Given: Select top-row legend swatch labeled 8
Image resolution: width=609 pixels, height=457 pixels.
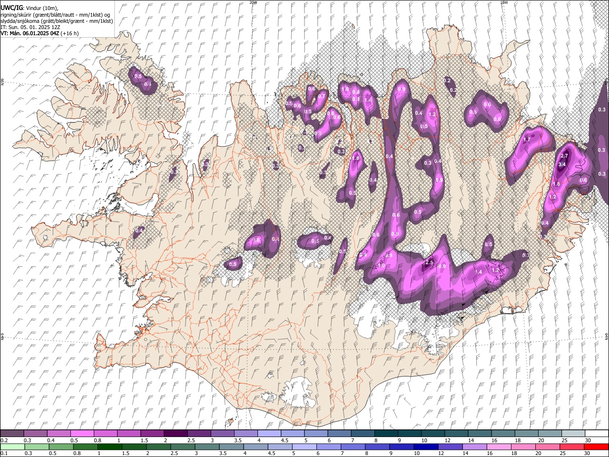Looking at the screenshot, I should pyautogui.click(x=386, y=434).
